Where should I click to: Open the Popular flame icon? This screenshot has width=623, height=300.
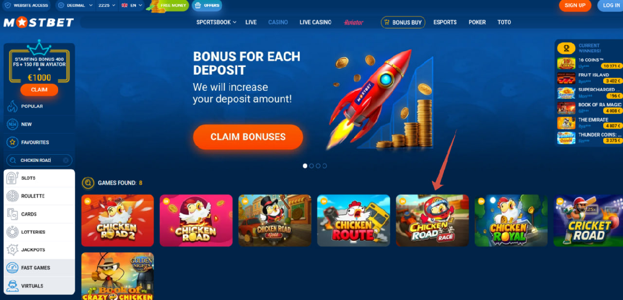(12, 106)
